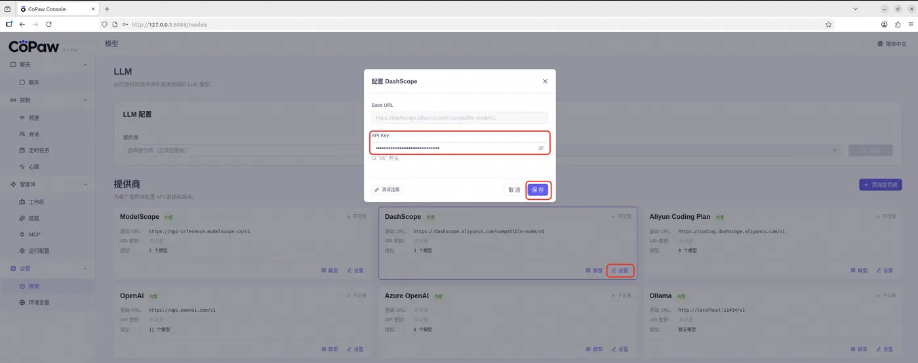Click the http://localhost:11434/v1 URL text
Viewport: 918px width, 363px height.
[711, 310]
